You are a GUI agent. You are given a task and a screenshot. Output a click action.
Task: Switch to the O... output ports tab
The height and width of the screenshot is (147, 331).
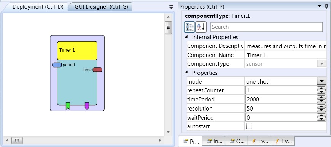[236, 141]
